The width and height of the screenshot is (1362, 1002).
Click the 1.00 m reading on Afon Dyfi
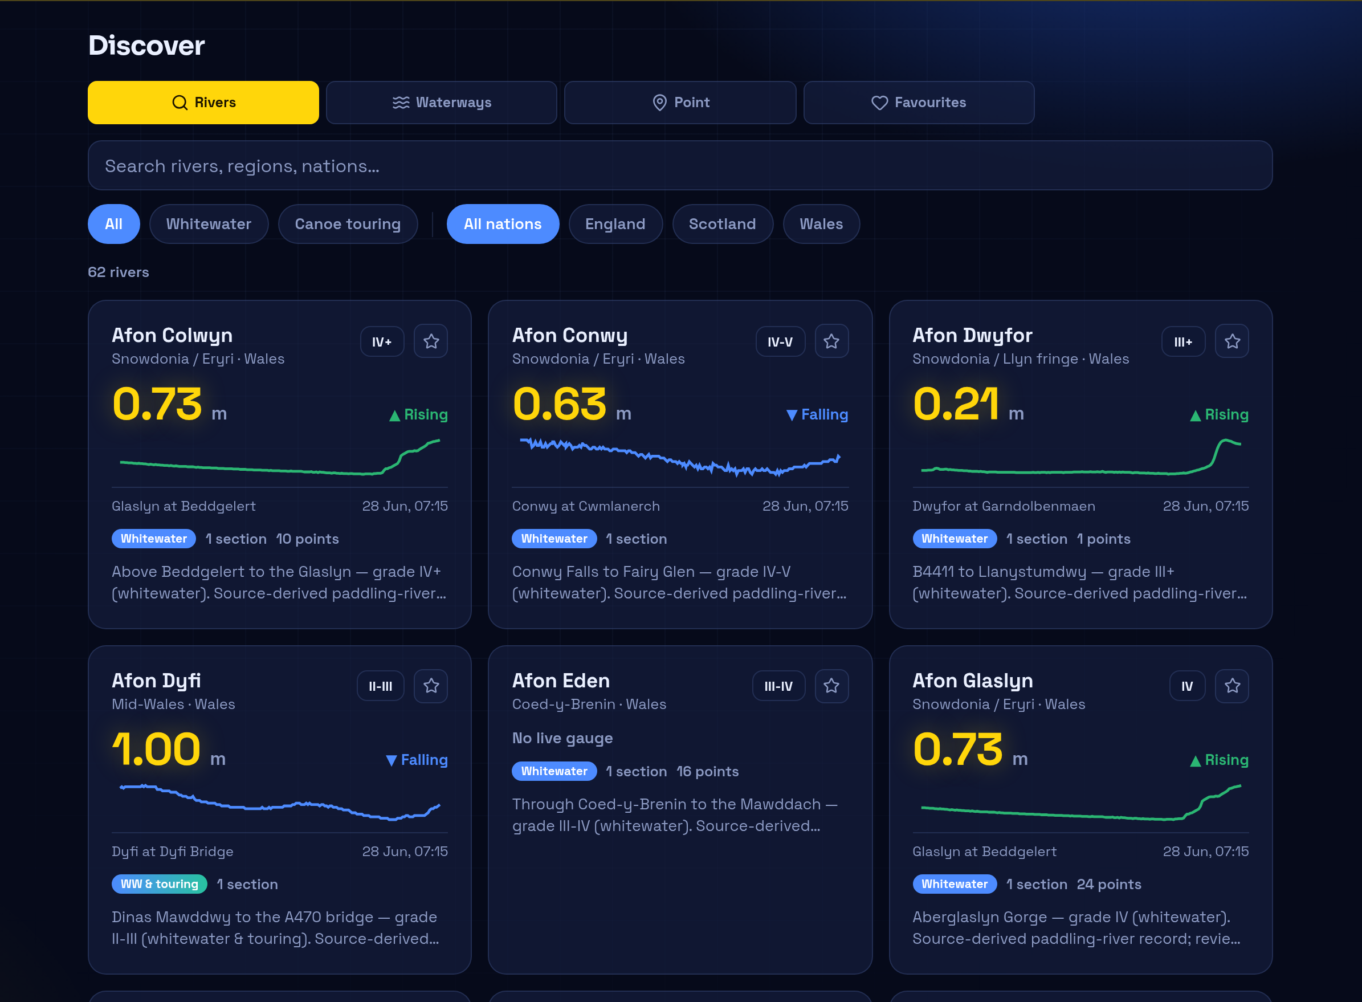point(169,750)
